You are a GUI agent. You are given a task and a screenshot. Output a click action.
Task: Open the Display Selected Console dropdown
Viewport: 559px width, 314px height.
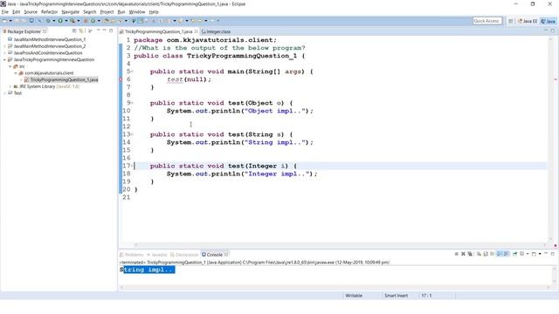(528, 254)
